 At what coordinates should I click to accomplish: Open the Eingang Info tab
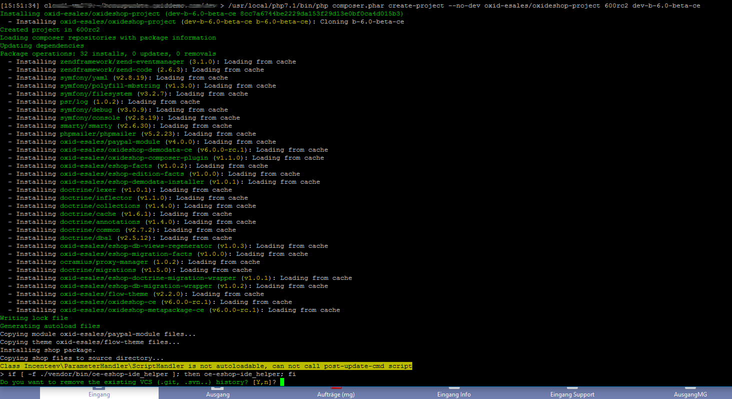tap(454, 394)
